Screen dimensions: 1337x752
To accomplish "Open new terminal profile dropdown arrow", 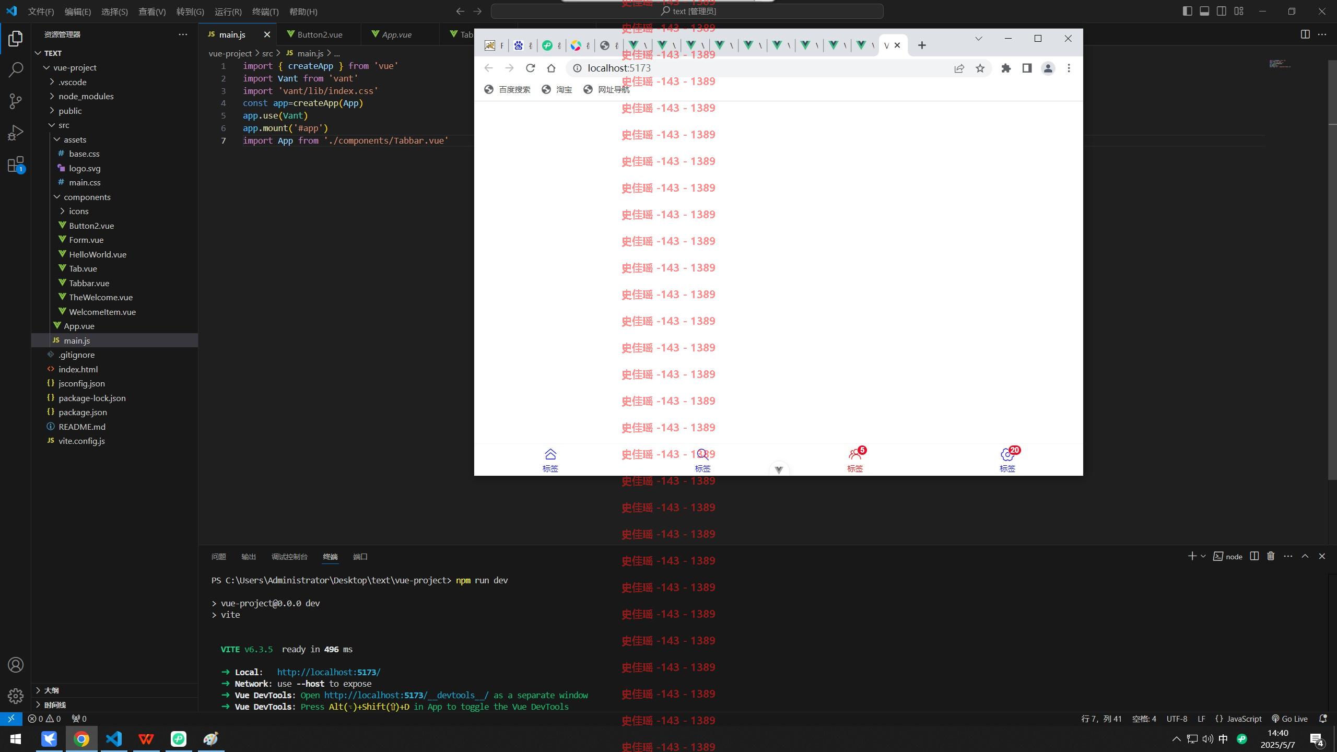I will click(1203, 556).
